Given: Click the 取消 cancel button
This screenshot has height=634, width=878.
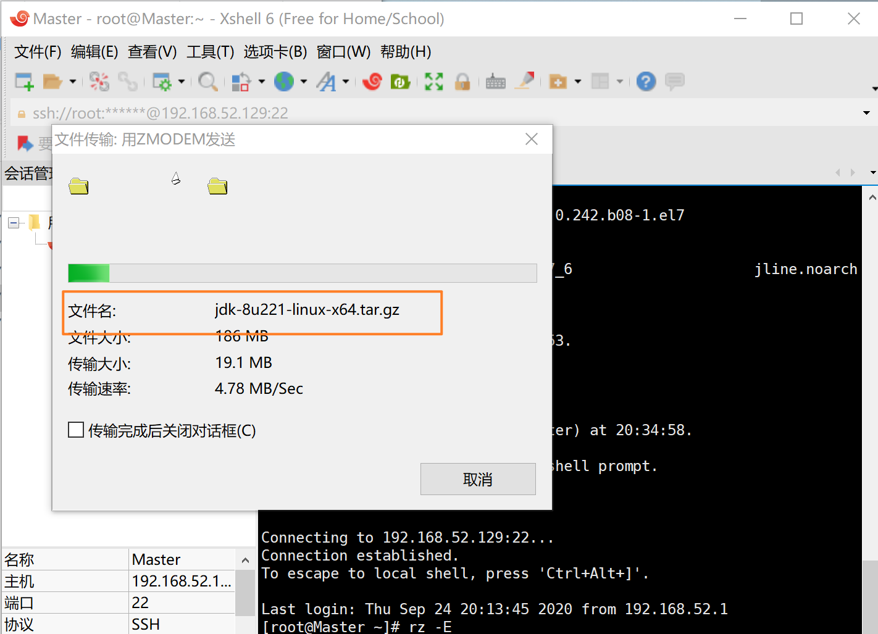Looking at the screenshot, I should pyautogui.click(x=478, y=479).
